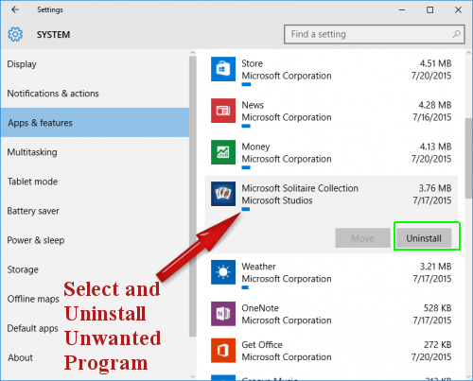Select Apps & features in the sidebar
The width and height of the screenshot is (473, 381).
pos(95,123)
